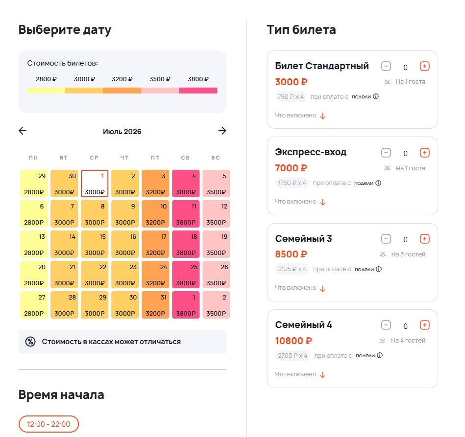
Task: Increase Семейный 3 quantity with plus
Action: [x=425, y=239]
